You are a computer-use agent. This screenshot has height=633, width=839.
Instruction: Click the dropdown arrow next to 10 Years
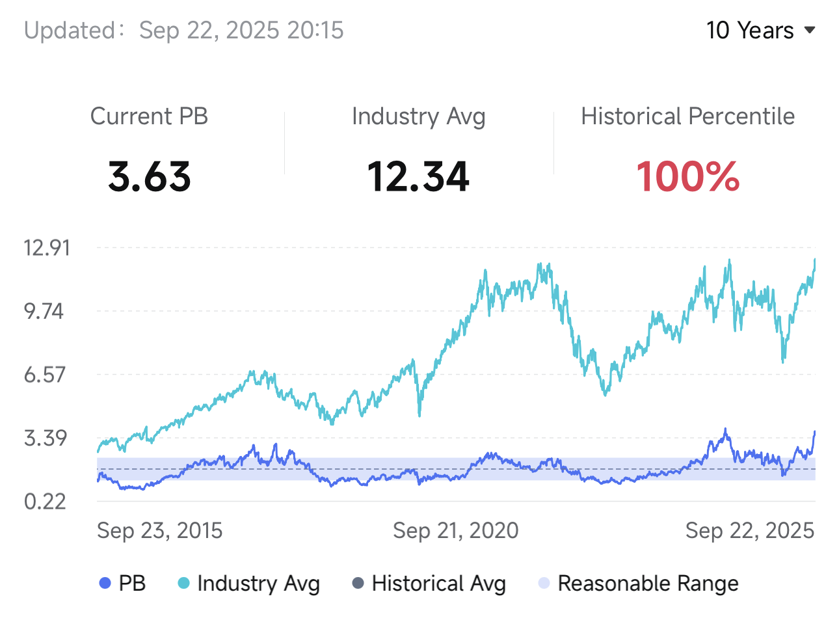(x=810, y=30)
